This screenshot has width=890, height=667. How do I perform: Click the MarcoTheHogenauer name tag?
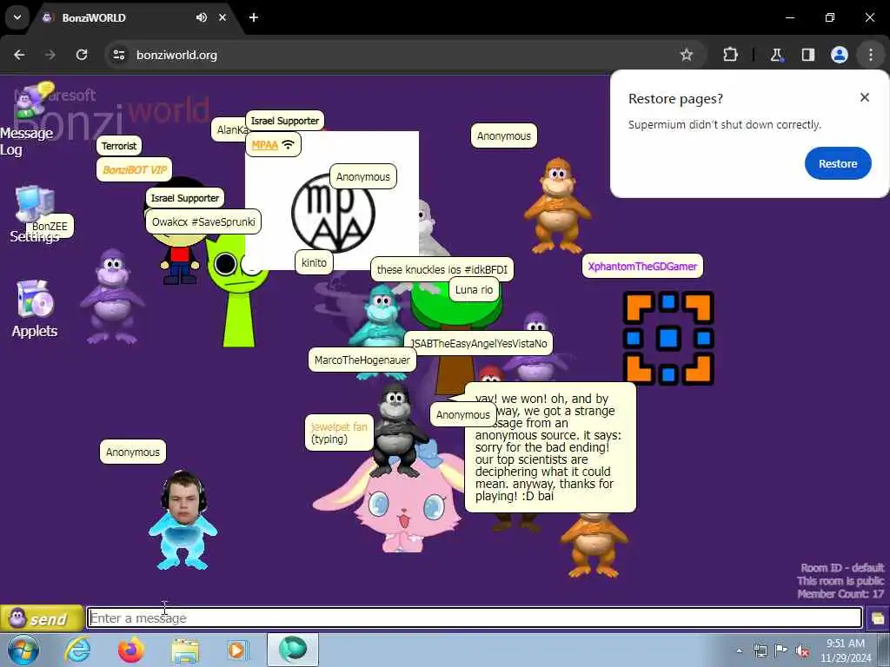pos(362,360)
